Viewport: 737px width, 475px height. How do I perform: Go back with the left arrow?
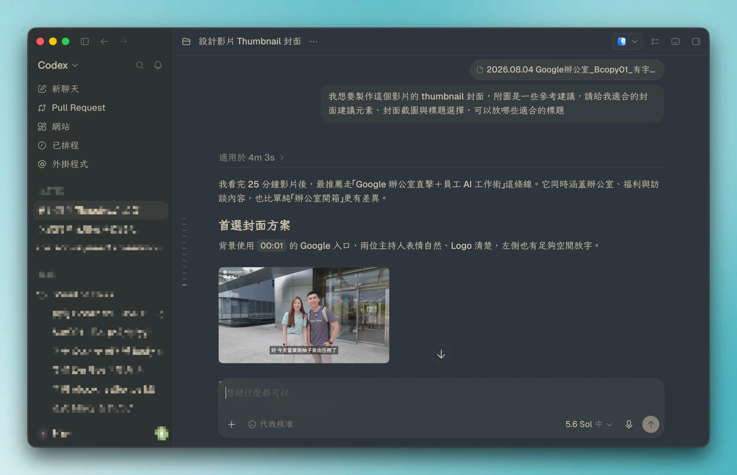[104, 41]
